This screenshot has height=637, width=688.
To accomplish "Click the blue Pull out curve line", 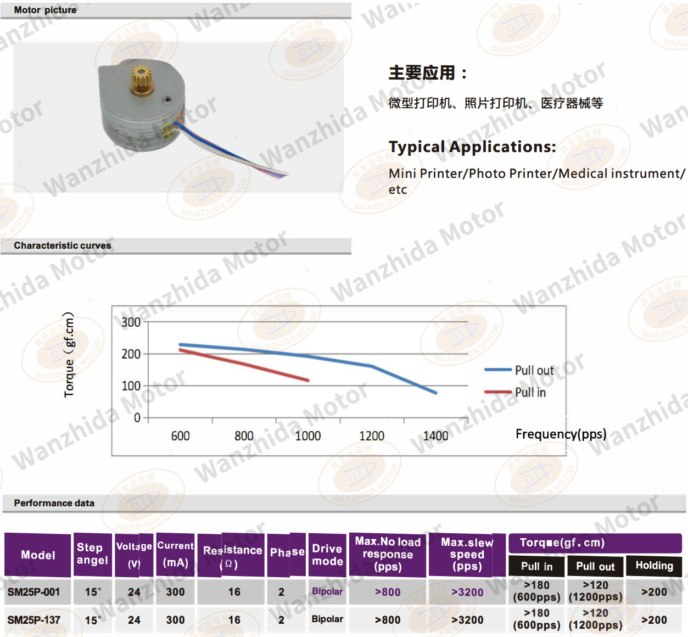I will tap(308, 368).
